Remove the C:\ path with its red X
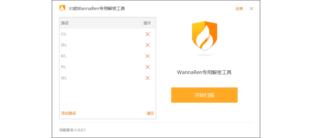 point(147,34)
